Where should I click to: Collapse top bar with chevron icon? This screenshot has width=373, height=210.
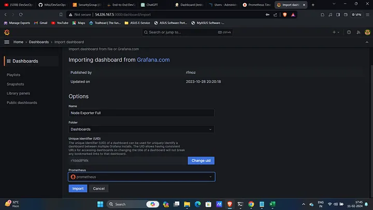pos(367,42)
